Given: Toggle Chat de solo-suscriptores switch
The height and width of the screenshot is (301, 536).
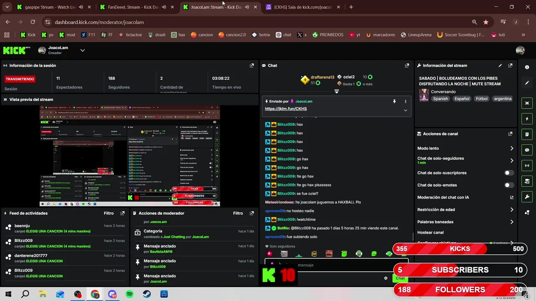Looking at the screenshot, I should click(509, 173).
